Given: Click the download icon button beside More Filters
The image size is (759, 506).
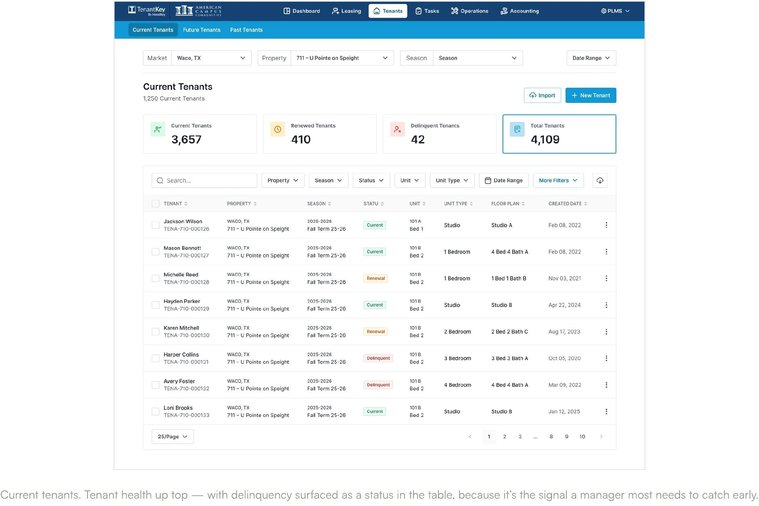Looking at the screenshot, I should point(600,181).
